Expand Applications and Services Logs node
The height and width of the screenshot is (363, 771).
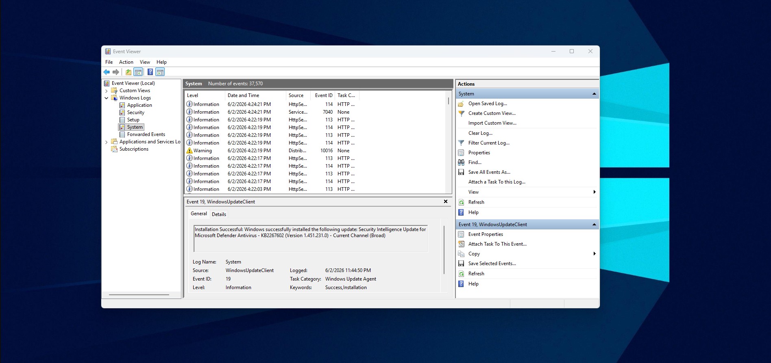107,142
